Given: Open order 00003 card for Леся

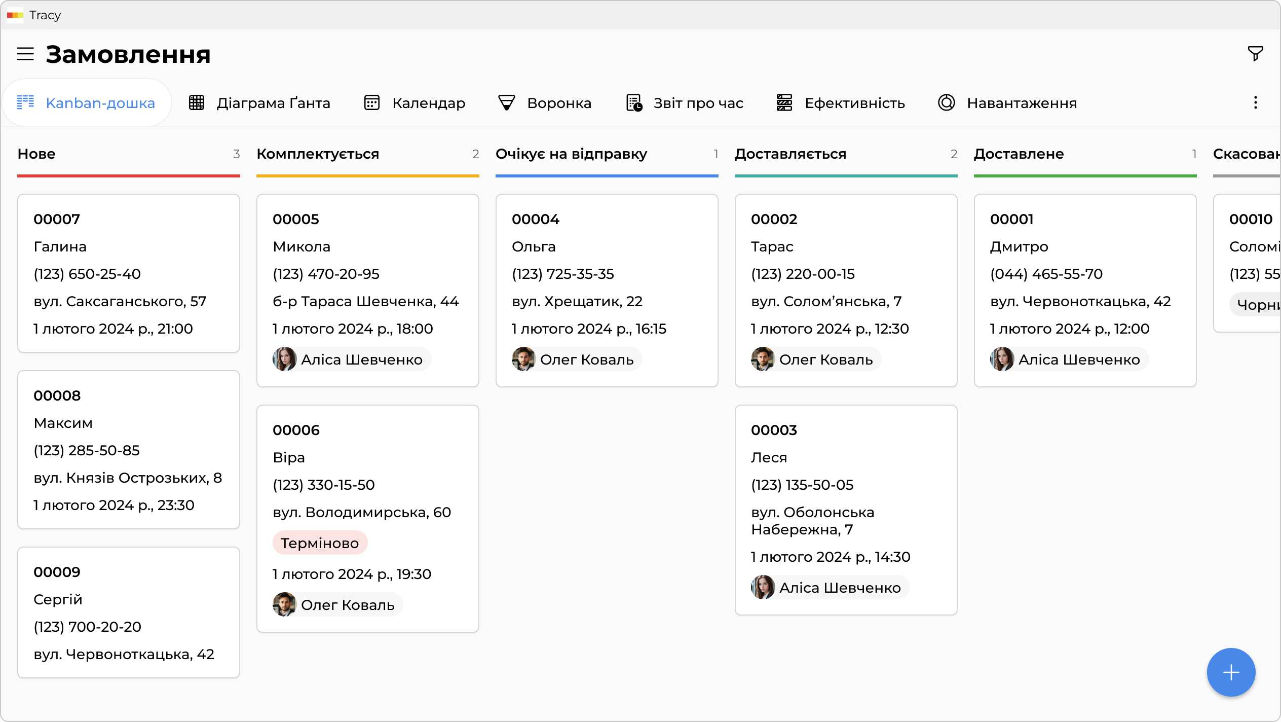Looking at the screenshot, I should pos(845,510).
